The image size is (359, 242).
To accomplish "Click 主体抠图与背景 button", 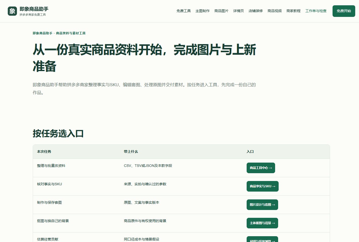I will 262,223.
